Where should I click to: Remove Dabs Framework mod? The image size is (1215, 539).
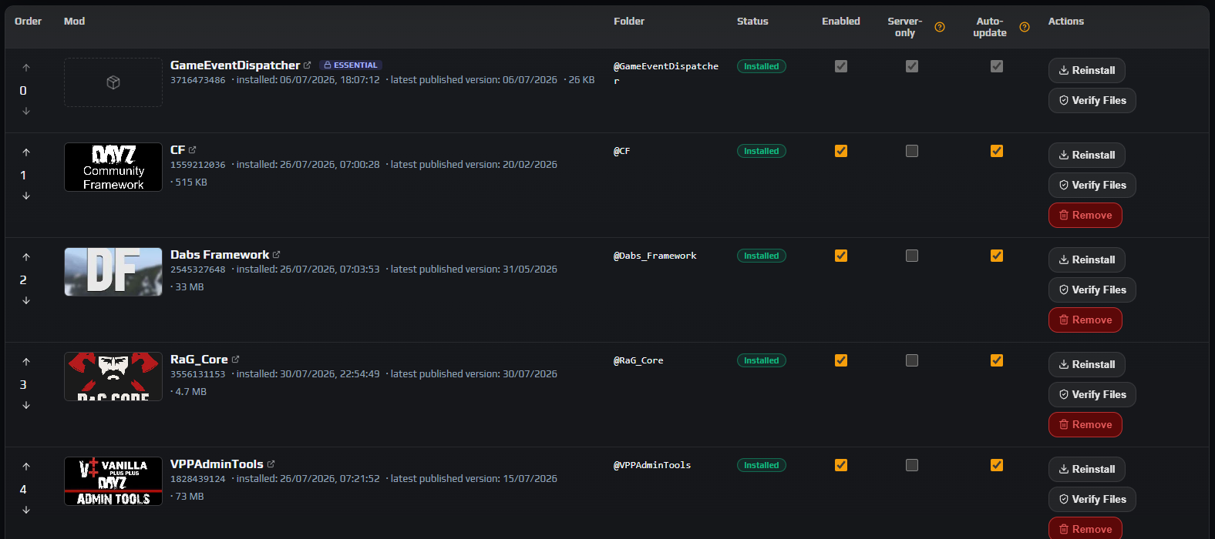click(x=1085, y=320)
